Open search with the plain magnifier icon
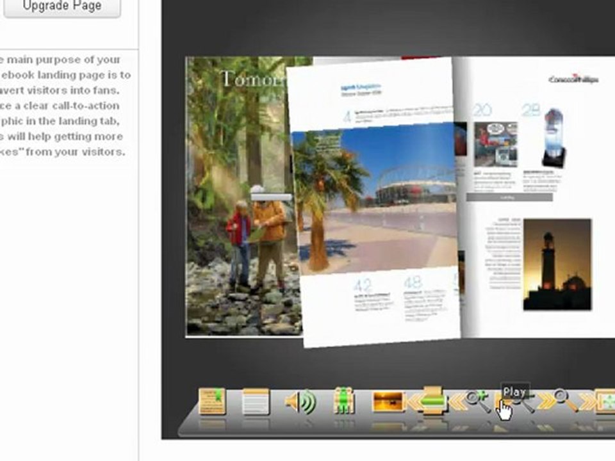This screenshot has height=461, width=615. (565, 400)
